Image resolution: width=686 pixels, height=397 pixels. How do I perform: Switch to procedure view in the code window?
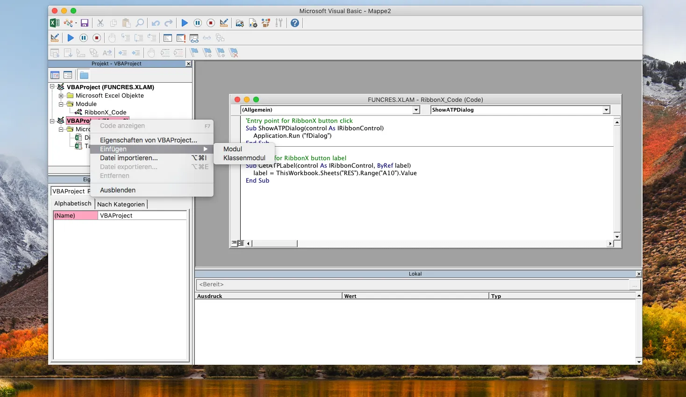tap(234, 243)
